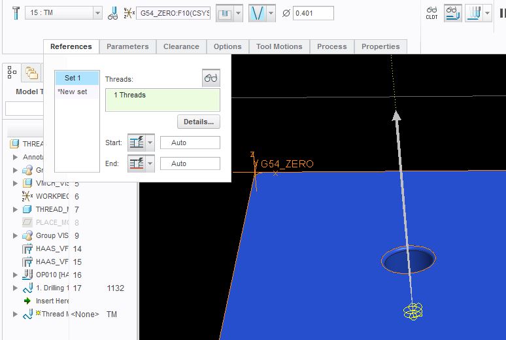
Task: Click the 1132 value in Drilling row
Action: [115, 288]
